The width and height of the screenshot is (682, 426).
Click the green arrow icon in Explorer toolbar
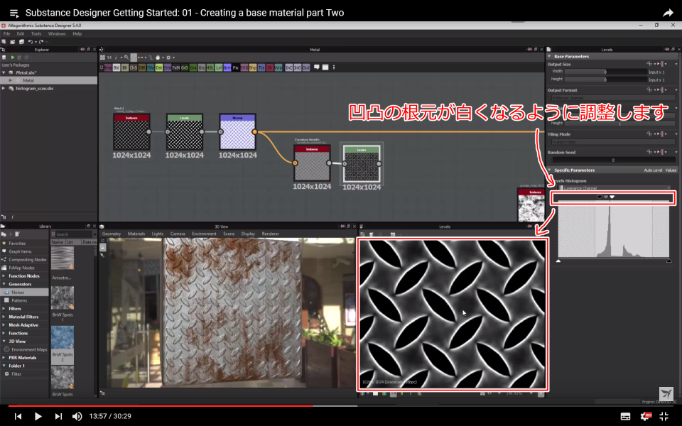click(x=13, y=58)
